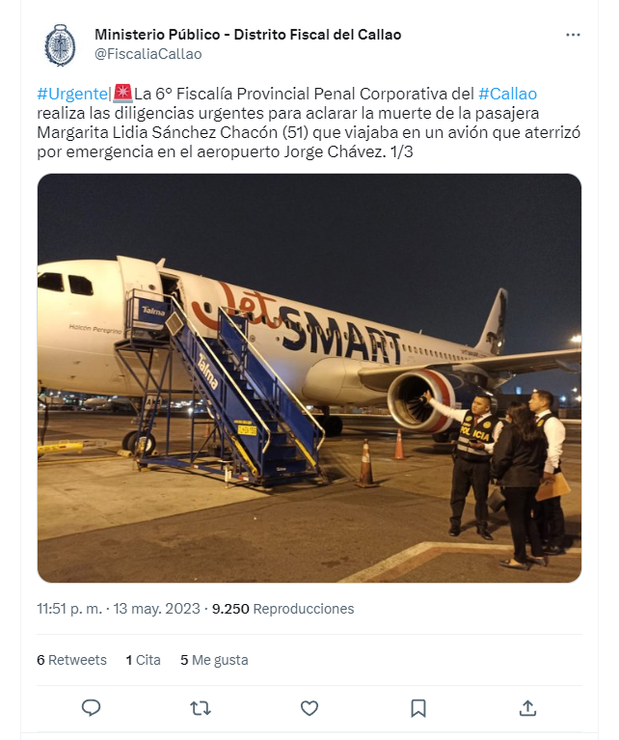Show the 5 Me gusta list

point(214,660)
